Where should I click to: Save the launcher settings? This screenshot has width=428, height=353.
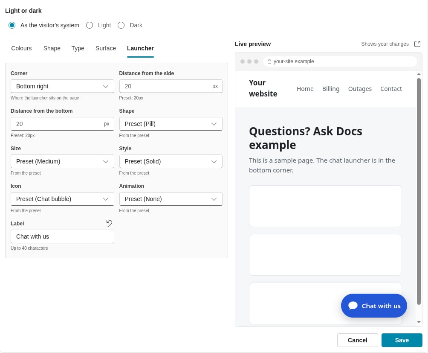click(402, 340)
